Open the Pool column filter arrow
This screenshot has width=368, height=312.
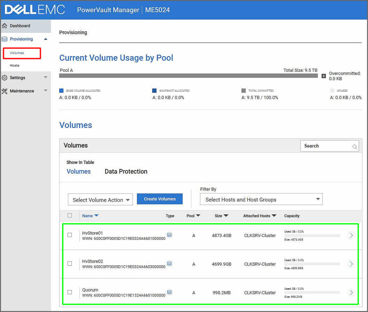pyautogui.click(x=198, y=216)
